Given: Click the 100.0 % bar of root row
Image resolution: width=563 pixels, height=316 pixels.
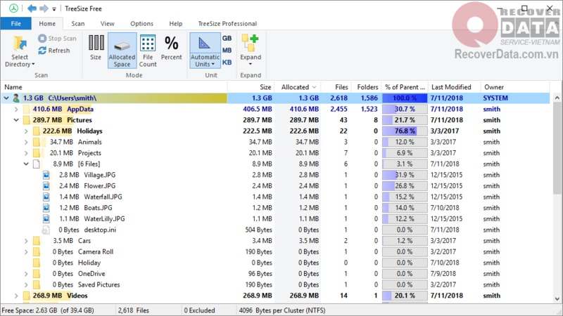Looking at the screenshot, I should click(x=405, y=98).
